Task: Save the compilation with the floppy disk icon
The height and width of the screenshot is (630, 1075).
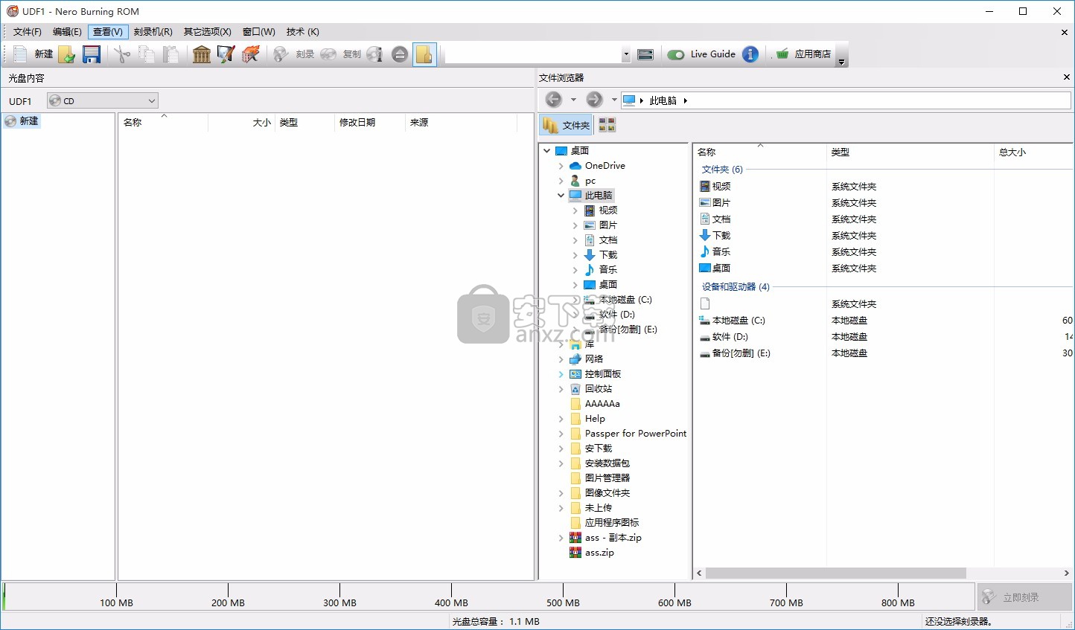Action: click(92, 54)
